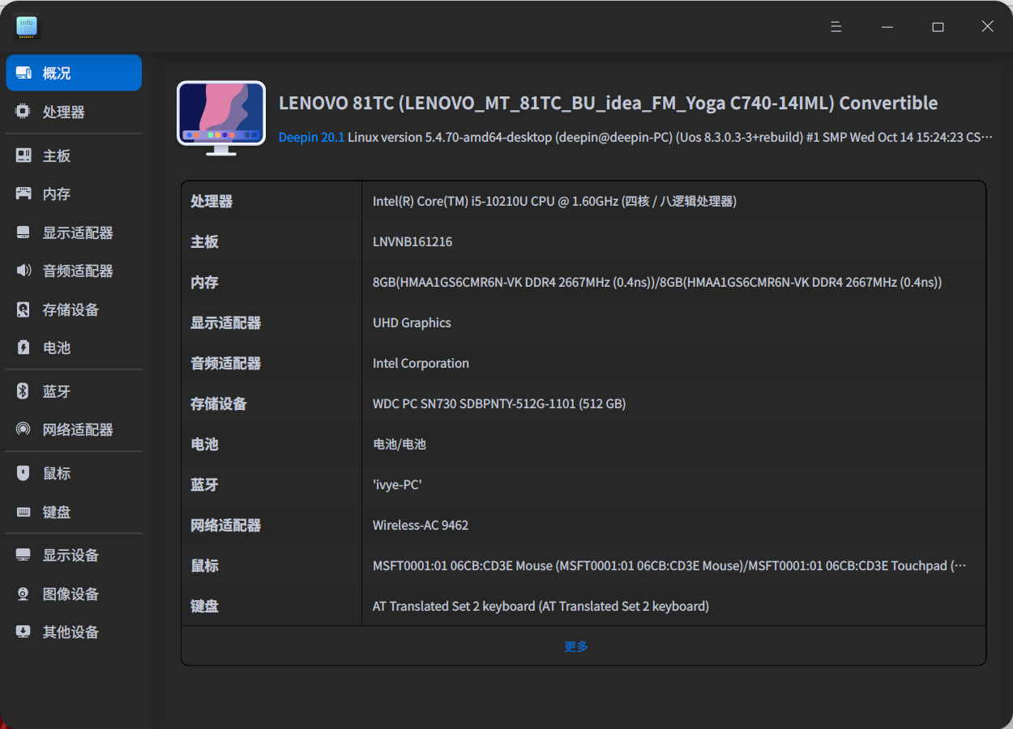Click the 'ivye-PC' Bluetooth value
Image resolution: width=1013 pixels, height=729 pixels.
point(397,484)
